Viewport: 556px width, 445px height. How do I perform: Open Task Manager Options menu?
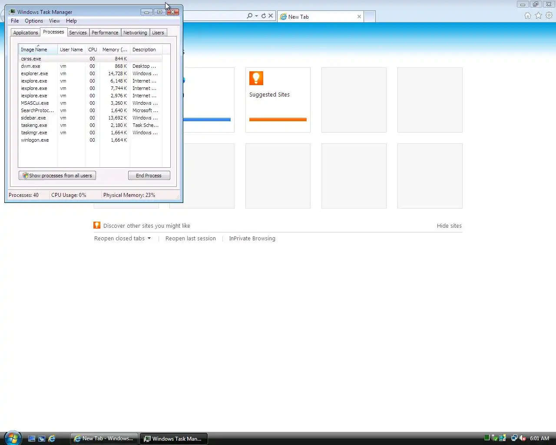(34, 21)
